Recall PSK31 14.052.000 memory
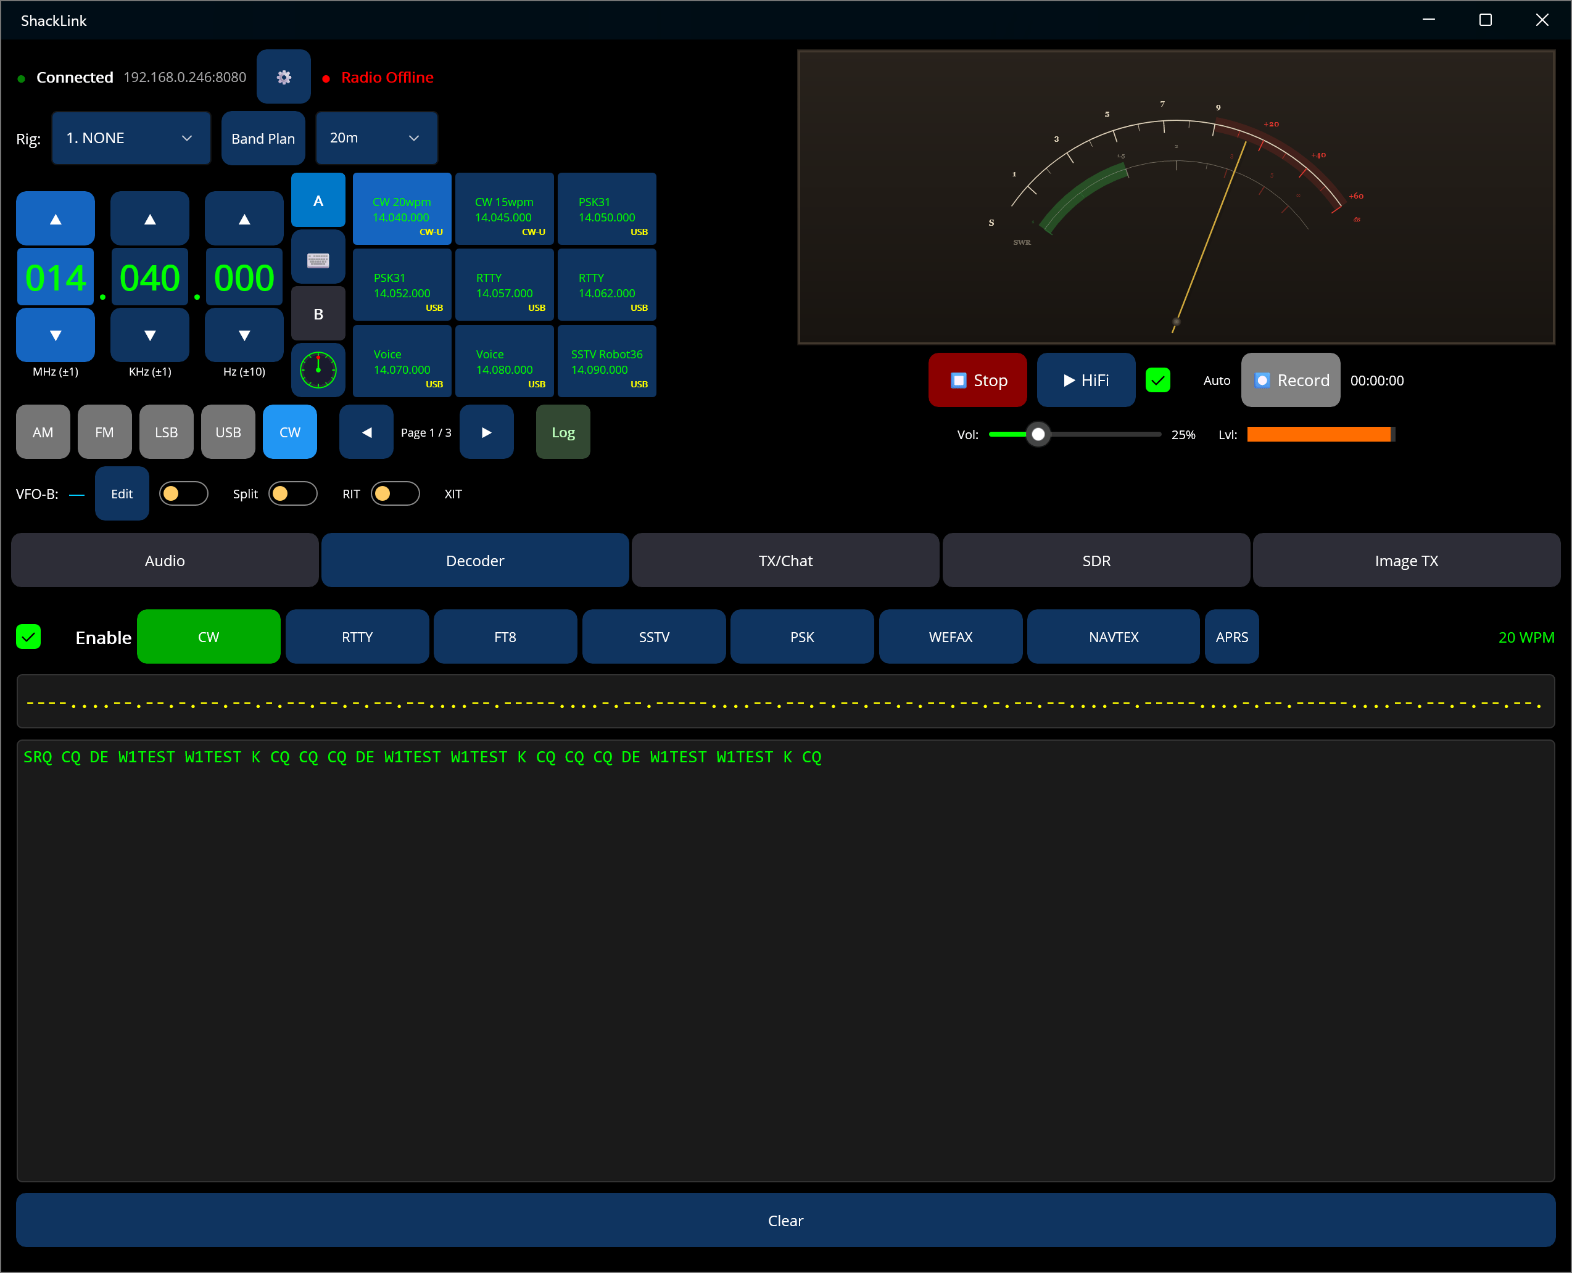The width and height of the screenshot is (1572, 1273). click(x=402, y=285)
